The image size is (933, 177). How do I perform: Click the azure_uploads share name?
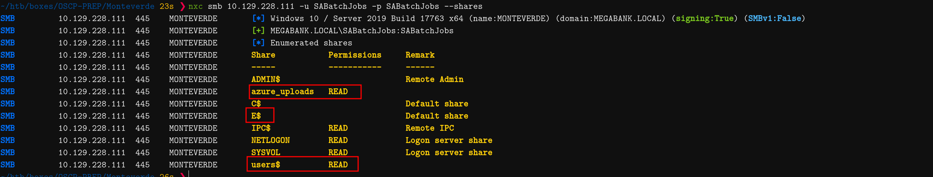click(282, 92)
